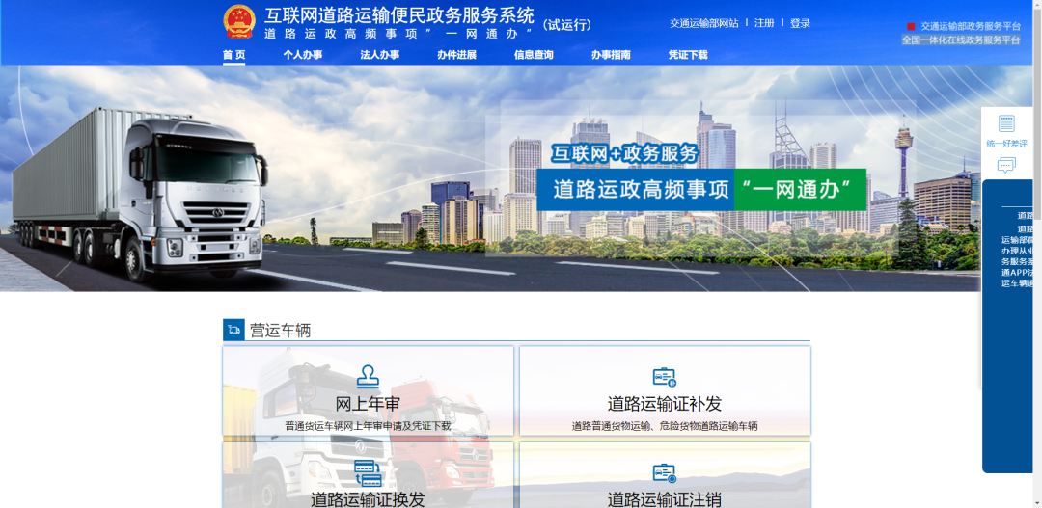Click the chat bubble icon on right sidebar

[1006, 165]
